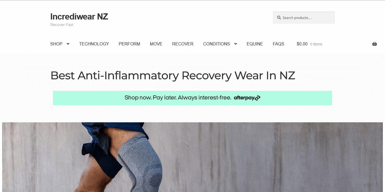The image size is (385, 192).
Task: Click the SHOP menu label
Action: pyautogui.click(x=56, y=44)
